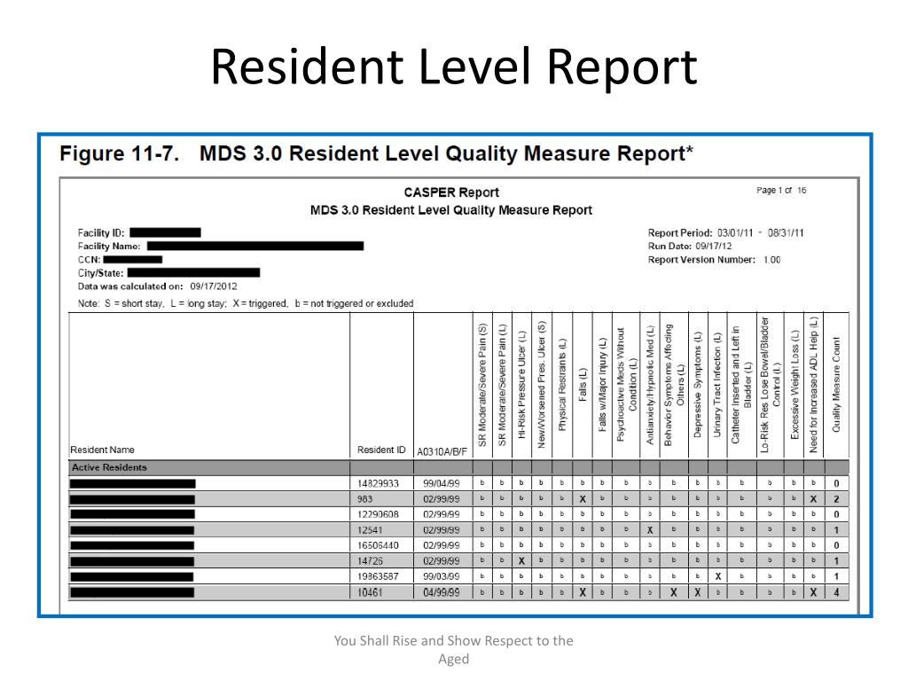Select 'Report Version Number: 1.00'
The image size is (908, 681).
pyautogui.click(x=714, y=260)
